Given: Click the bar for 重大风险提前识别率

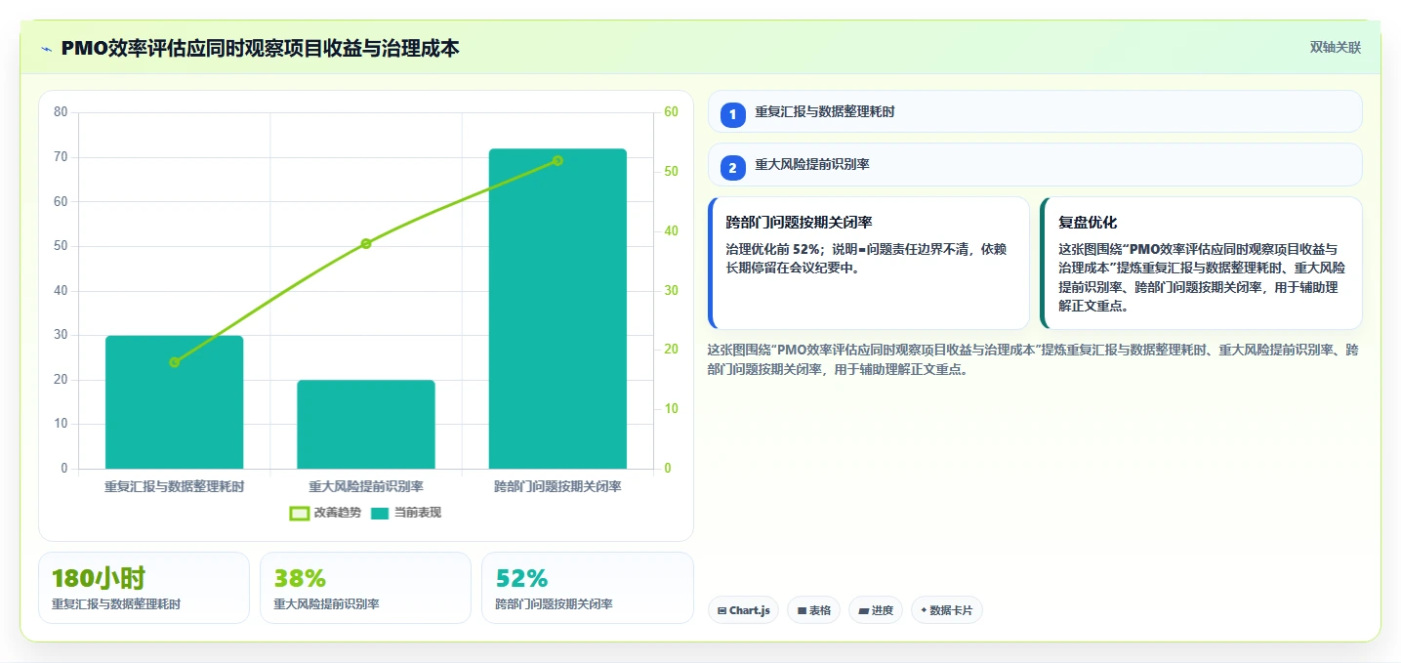Looking at the screenshot, I should (366, 425).
